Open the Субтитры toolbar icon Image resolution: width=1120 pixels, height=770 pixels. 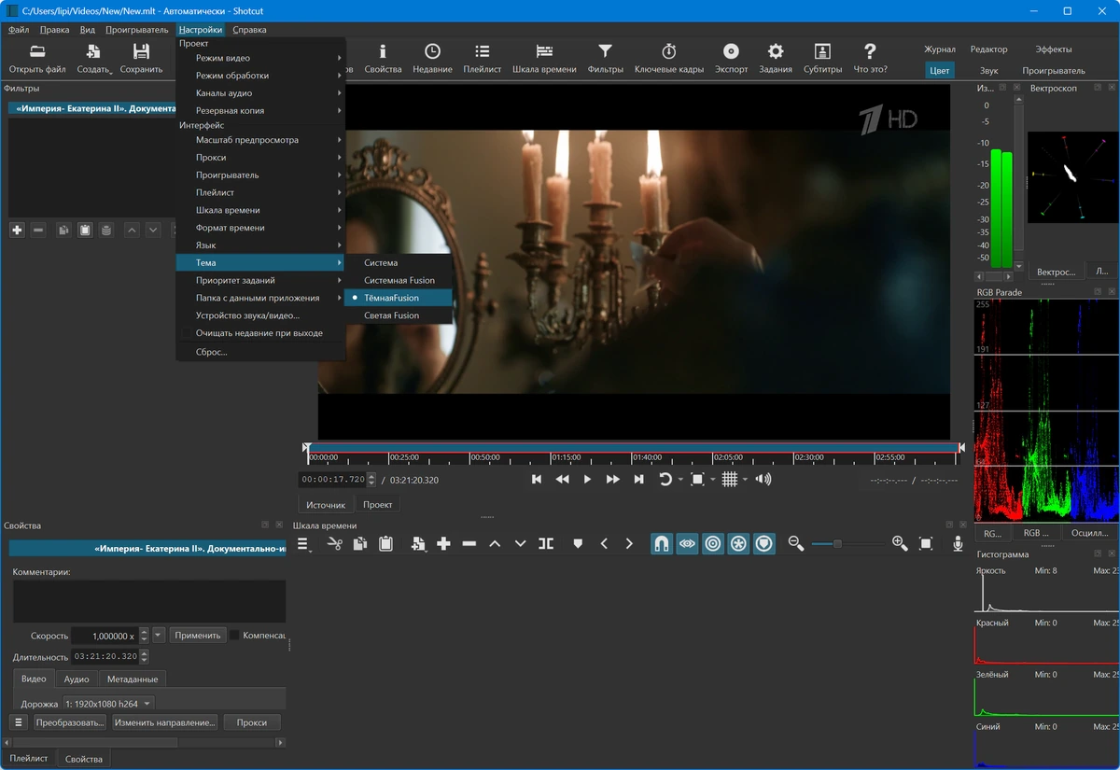pos(822,58)
